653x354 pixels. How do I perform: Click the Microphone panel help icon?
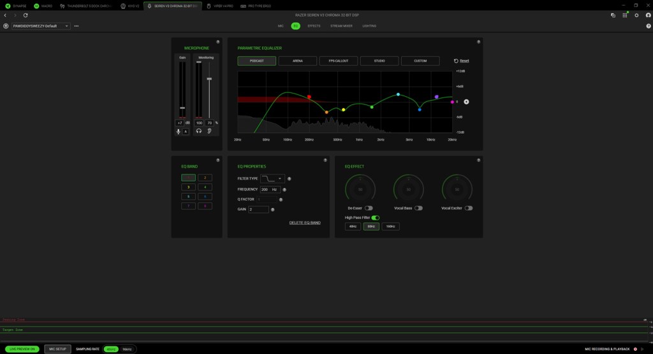click(x=218, y=42)
